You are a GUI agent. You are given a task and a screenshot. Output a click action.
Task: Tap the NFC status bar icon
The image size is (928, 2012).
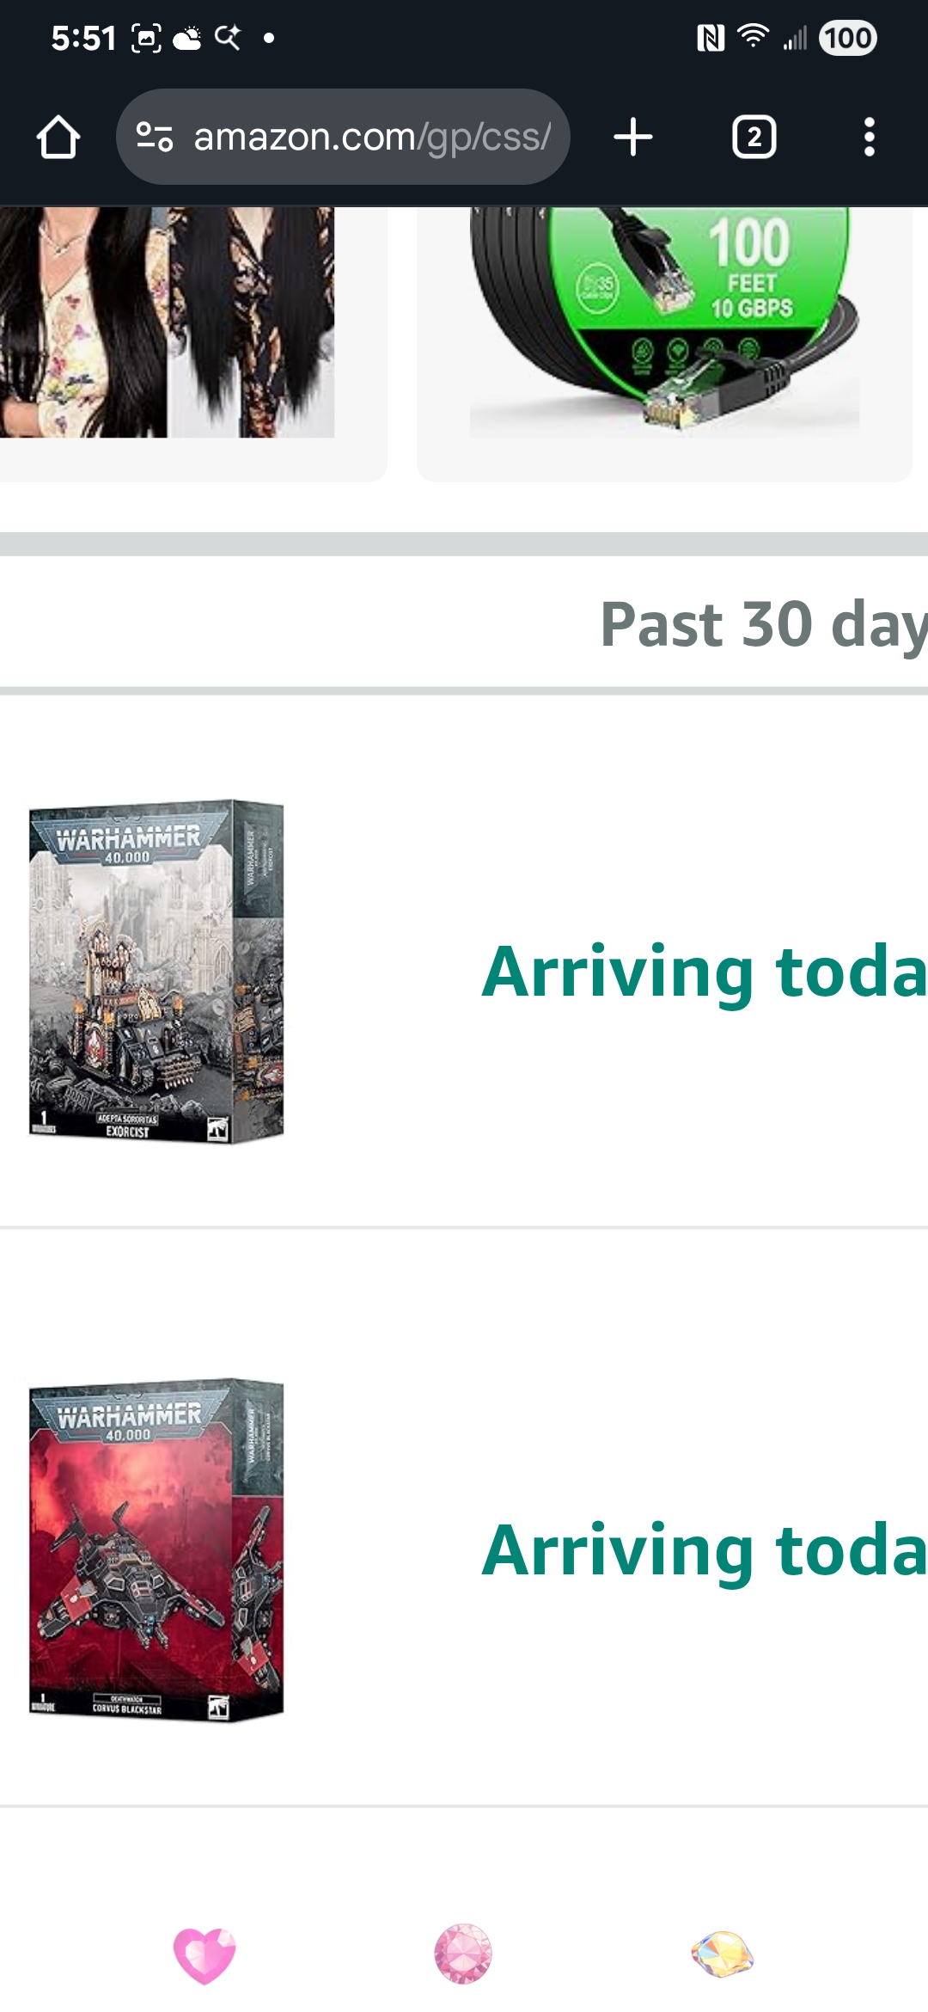(711, 38)
